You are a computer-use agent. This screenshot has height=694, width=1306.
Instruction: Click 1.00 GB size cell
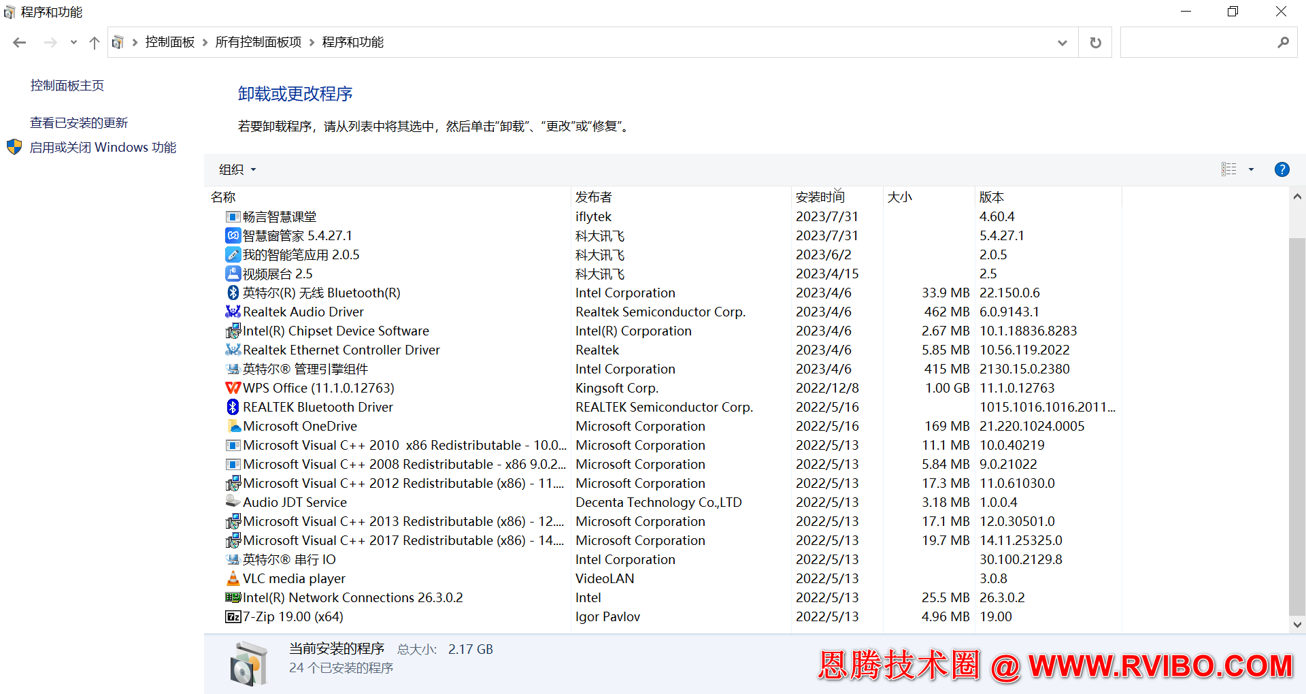948,388
